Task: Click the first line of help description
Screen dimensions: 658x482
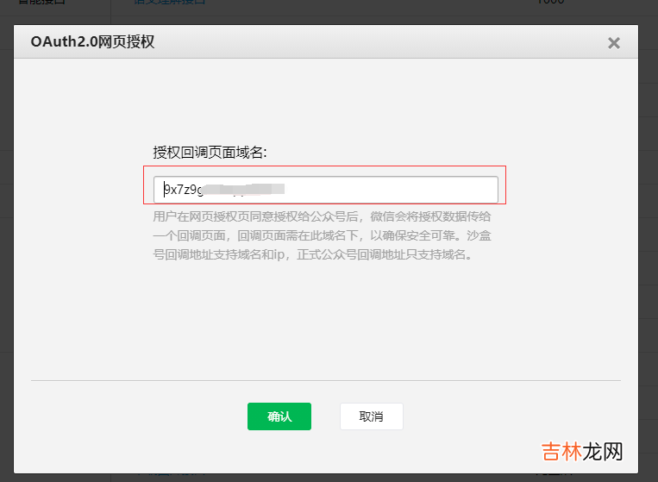Action: click(322, 216)
